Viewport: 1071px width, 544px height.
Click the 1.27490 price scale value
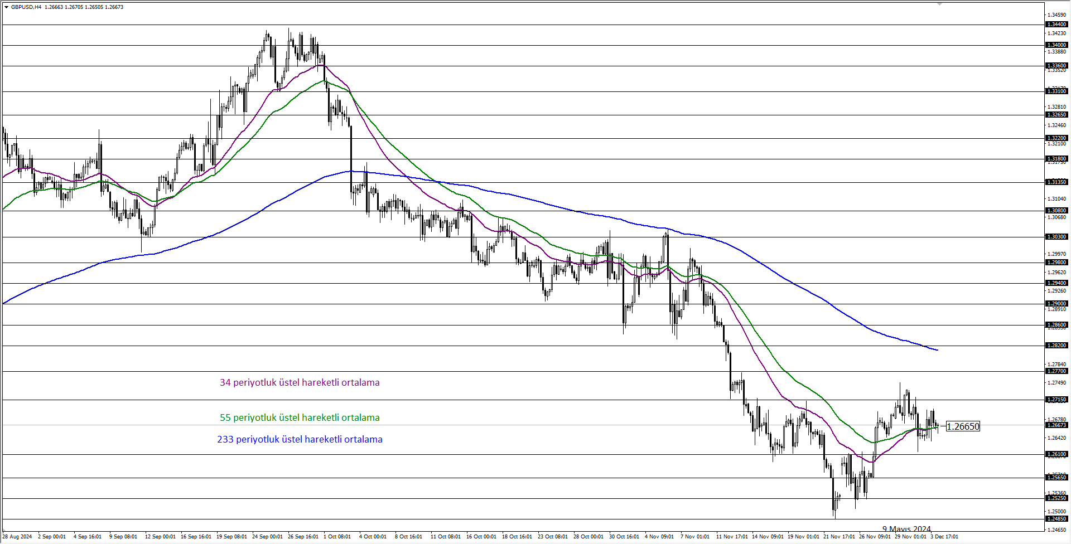click(x=1056, y=383)
